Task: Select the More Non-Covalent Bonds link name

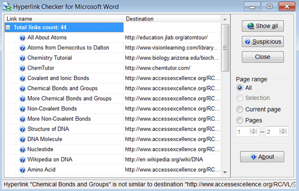Action: [59, 118]
